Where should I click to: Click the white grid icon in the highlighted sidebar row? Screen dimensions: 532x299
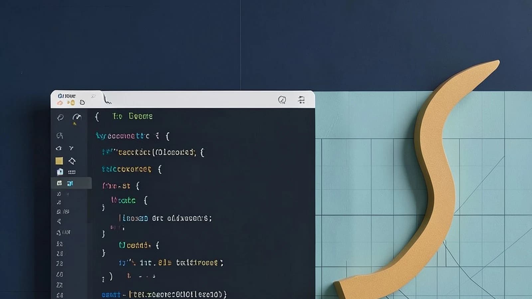59,183
